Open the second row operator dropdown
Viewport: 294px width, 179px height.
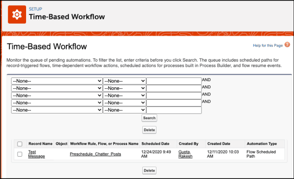tap(125, 88)
